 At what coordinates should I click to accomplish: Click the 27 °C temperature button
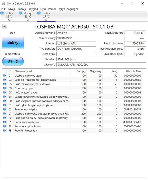click(13, 61)
